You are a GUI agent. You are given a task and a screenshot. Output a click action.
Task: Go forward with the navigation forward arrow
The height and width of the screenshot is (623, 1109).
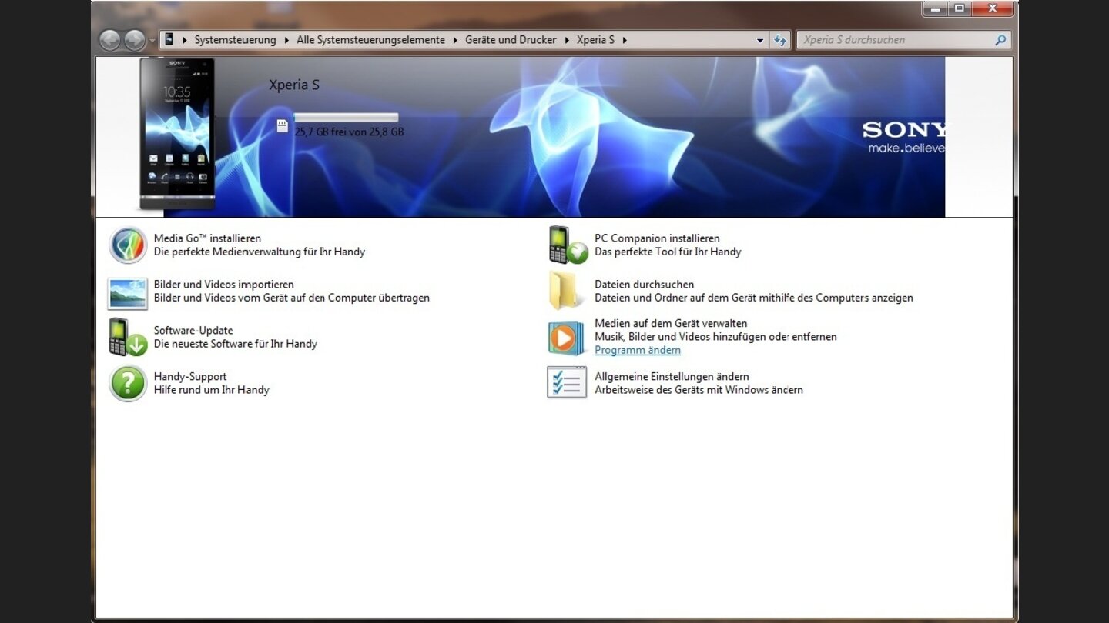[x=135, y=40]
